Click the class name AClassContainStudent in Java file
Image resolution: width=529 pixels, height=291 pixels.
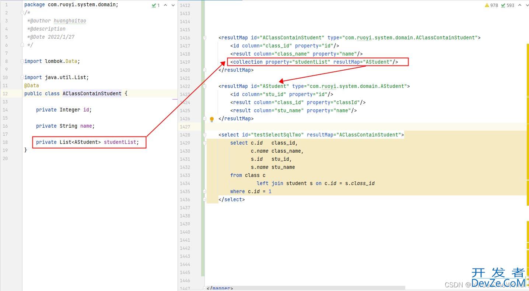(92, 93)
